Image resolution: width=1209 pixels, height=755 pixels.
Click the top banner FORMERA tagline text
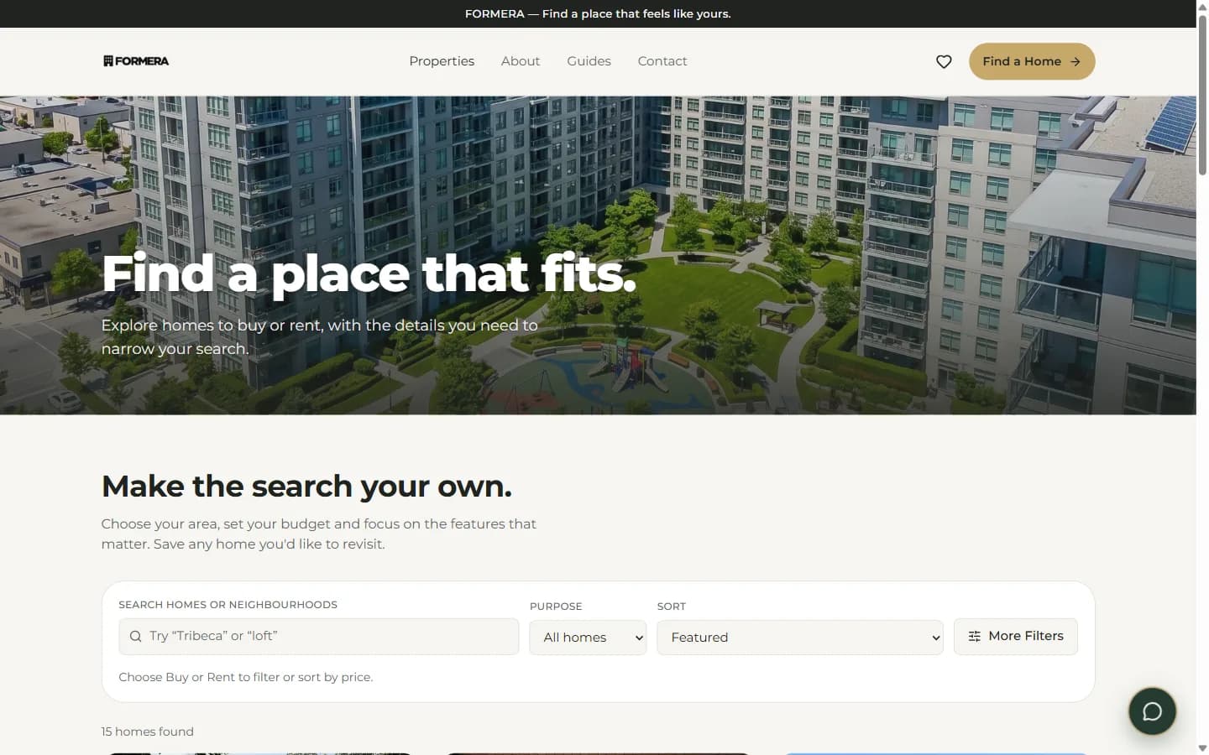pos(598,13)
